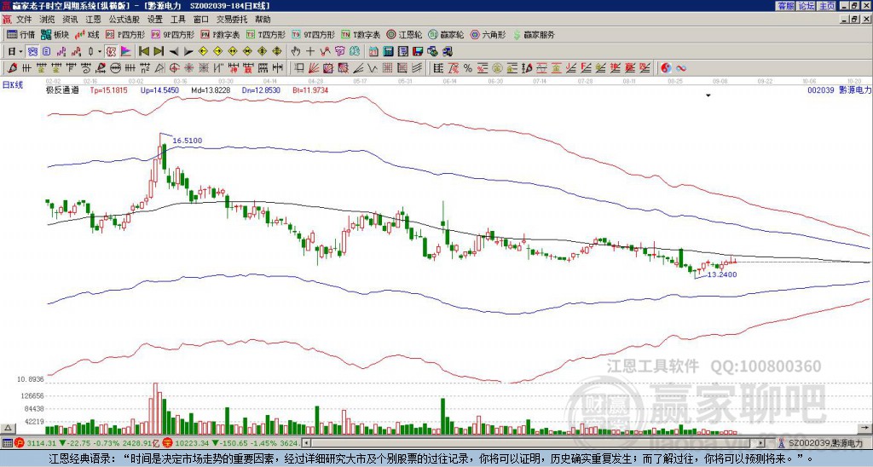Select the Gann fan lines tool

pos(314,68)
